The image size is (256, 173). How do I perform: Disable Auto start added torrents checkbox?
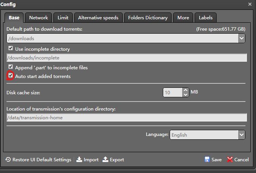(11, 75)
